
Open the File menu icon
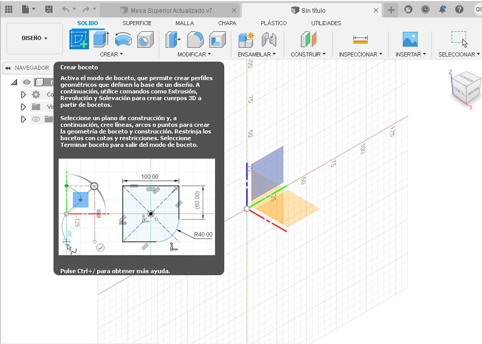pos(26,10)
